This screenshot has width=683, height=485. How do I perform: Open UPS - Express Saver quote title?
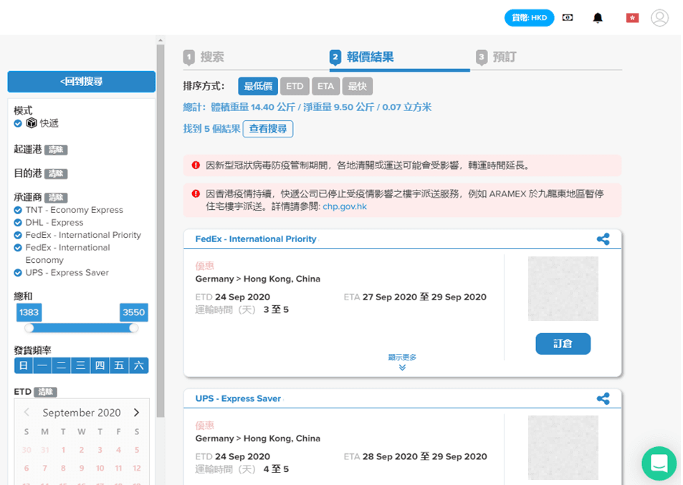[x=238, y=398]
